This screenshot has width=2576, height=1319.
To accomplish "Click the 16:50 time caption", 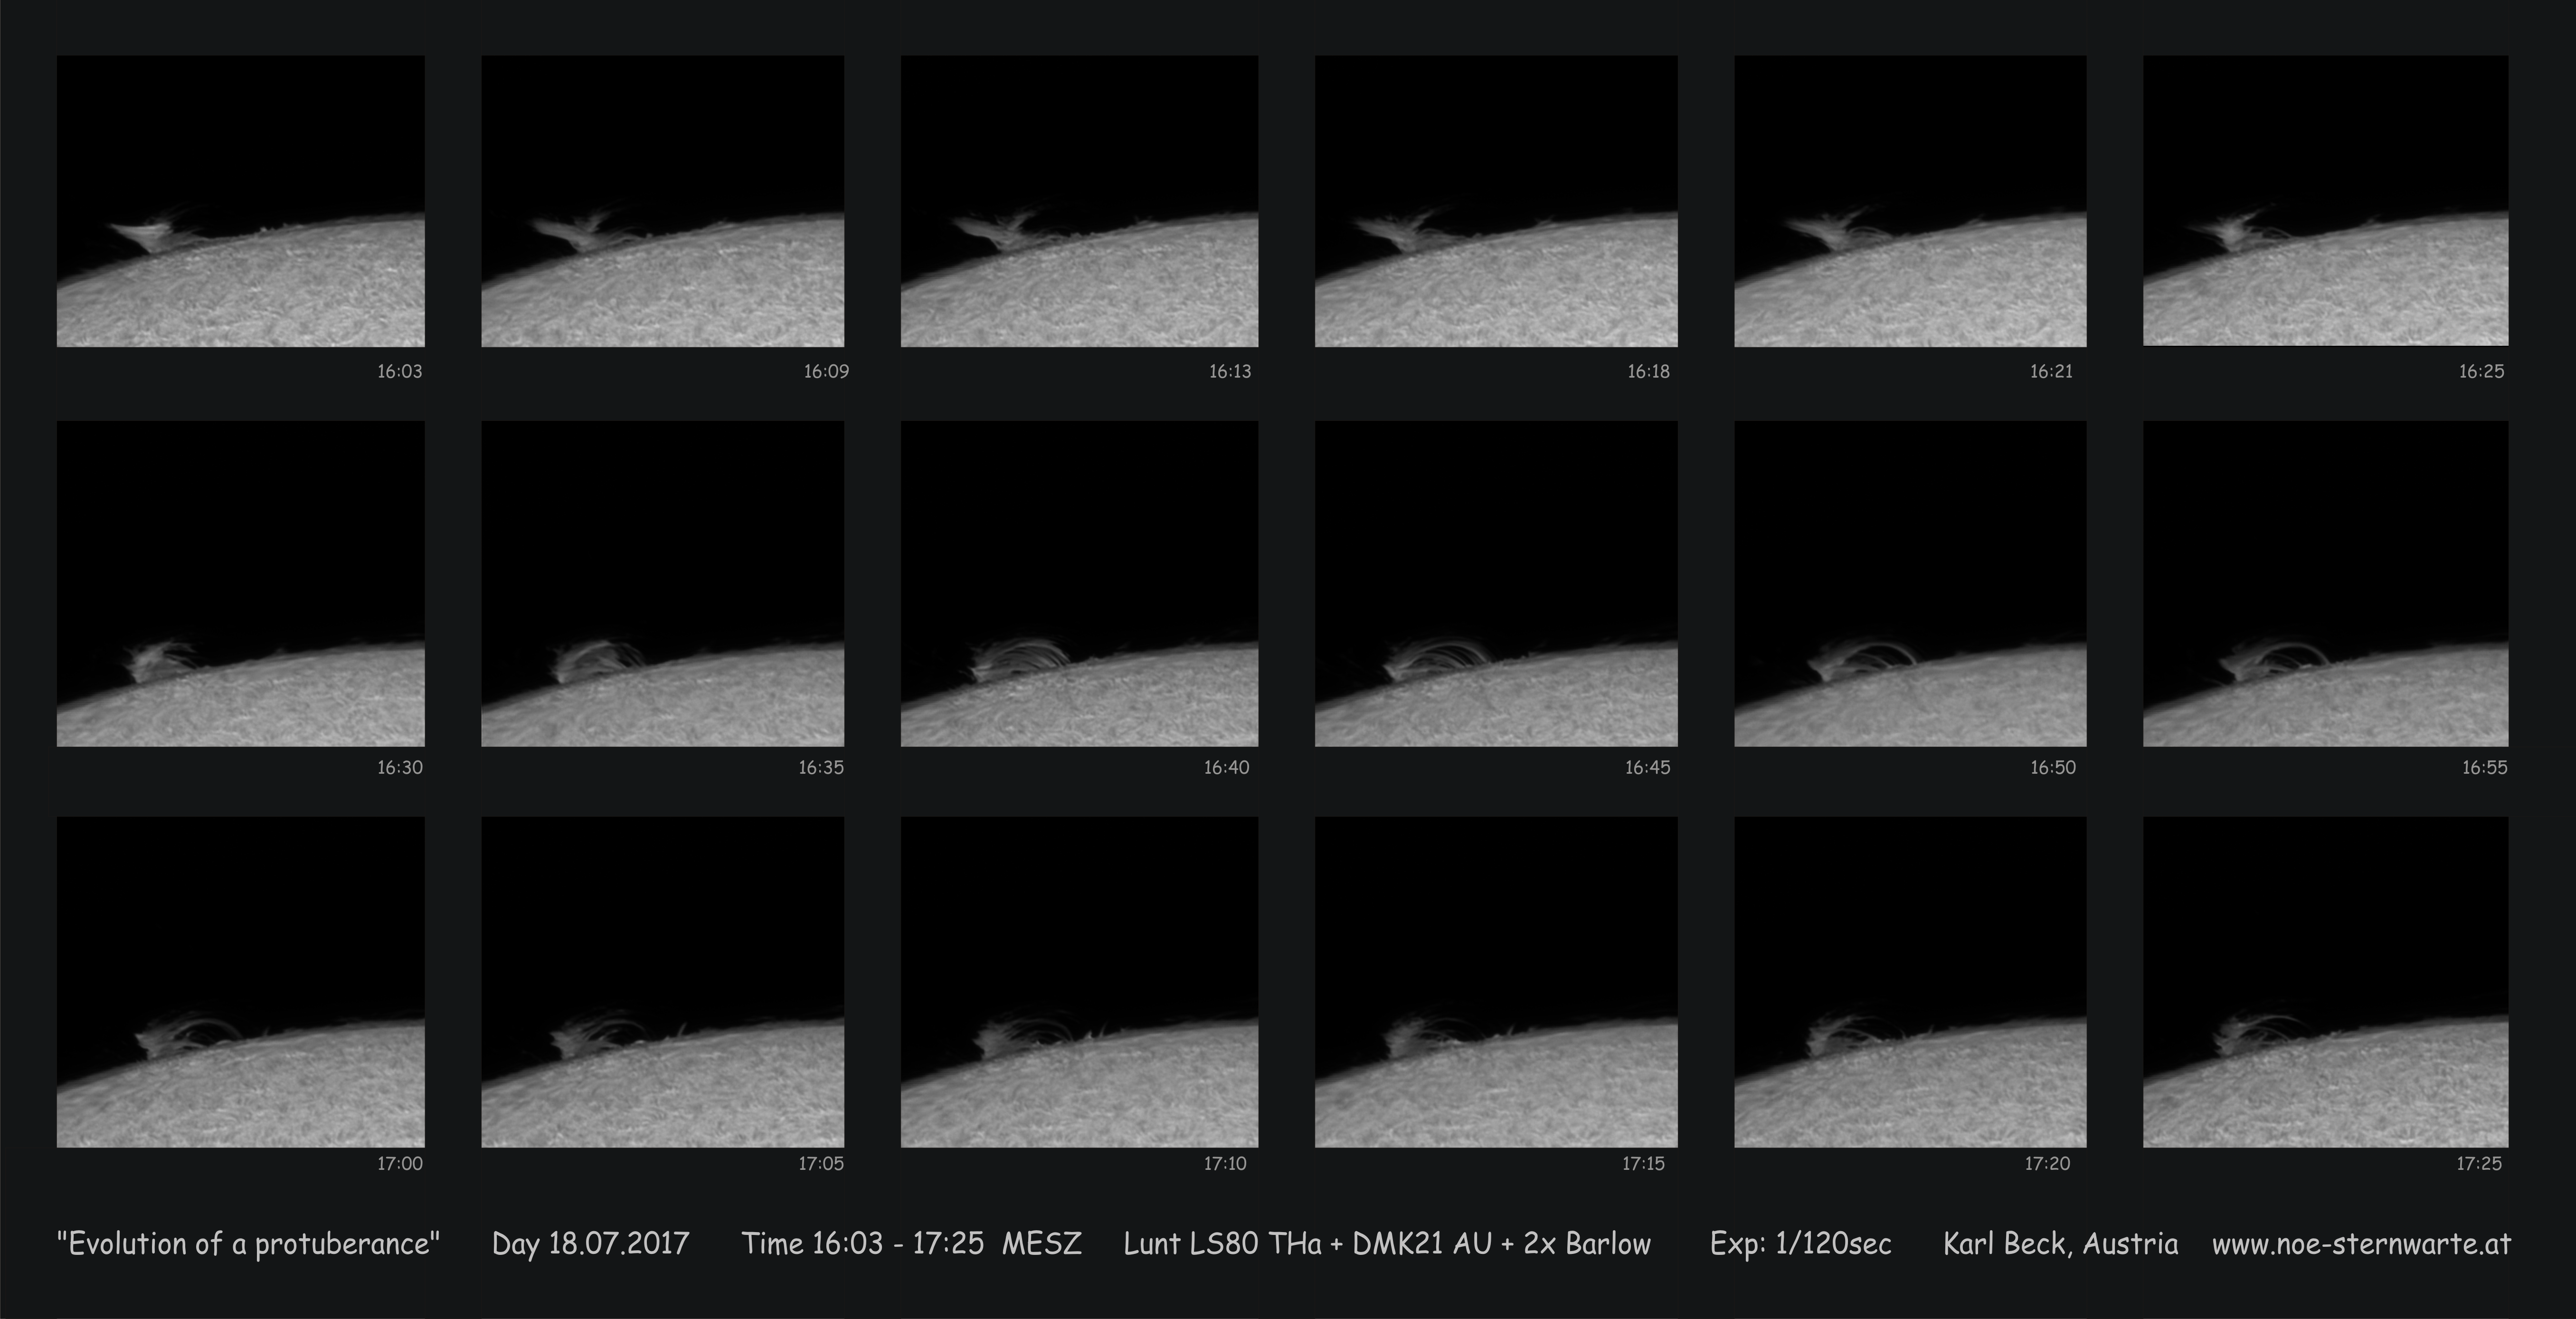I will point(2052,767).
